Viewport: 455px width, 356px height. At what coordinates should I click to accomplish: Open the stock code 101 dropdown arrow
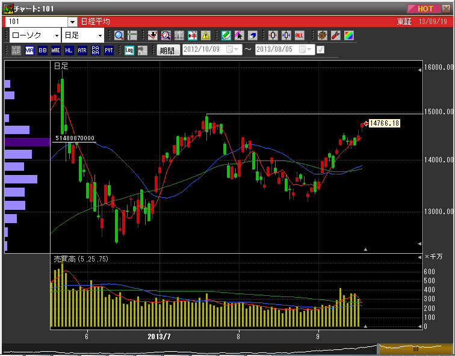tap(72, 22)
